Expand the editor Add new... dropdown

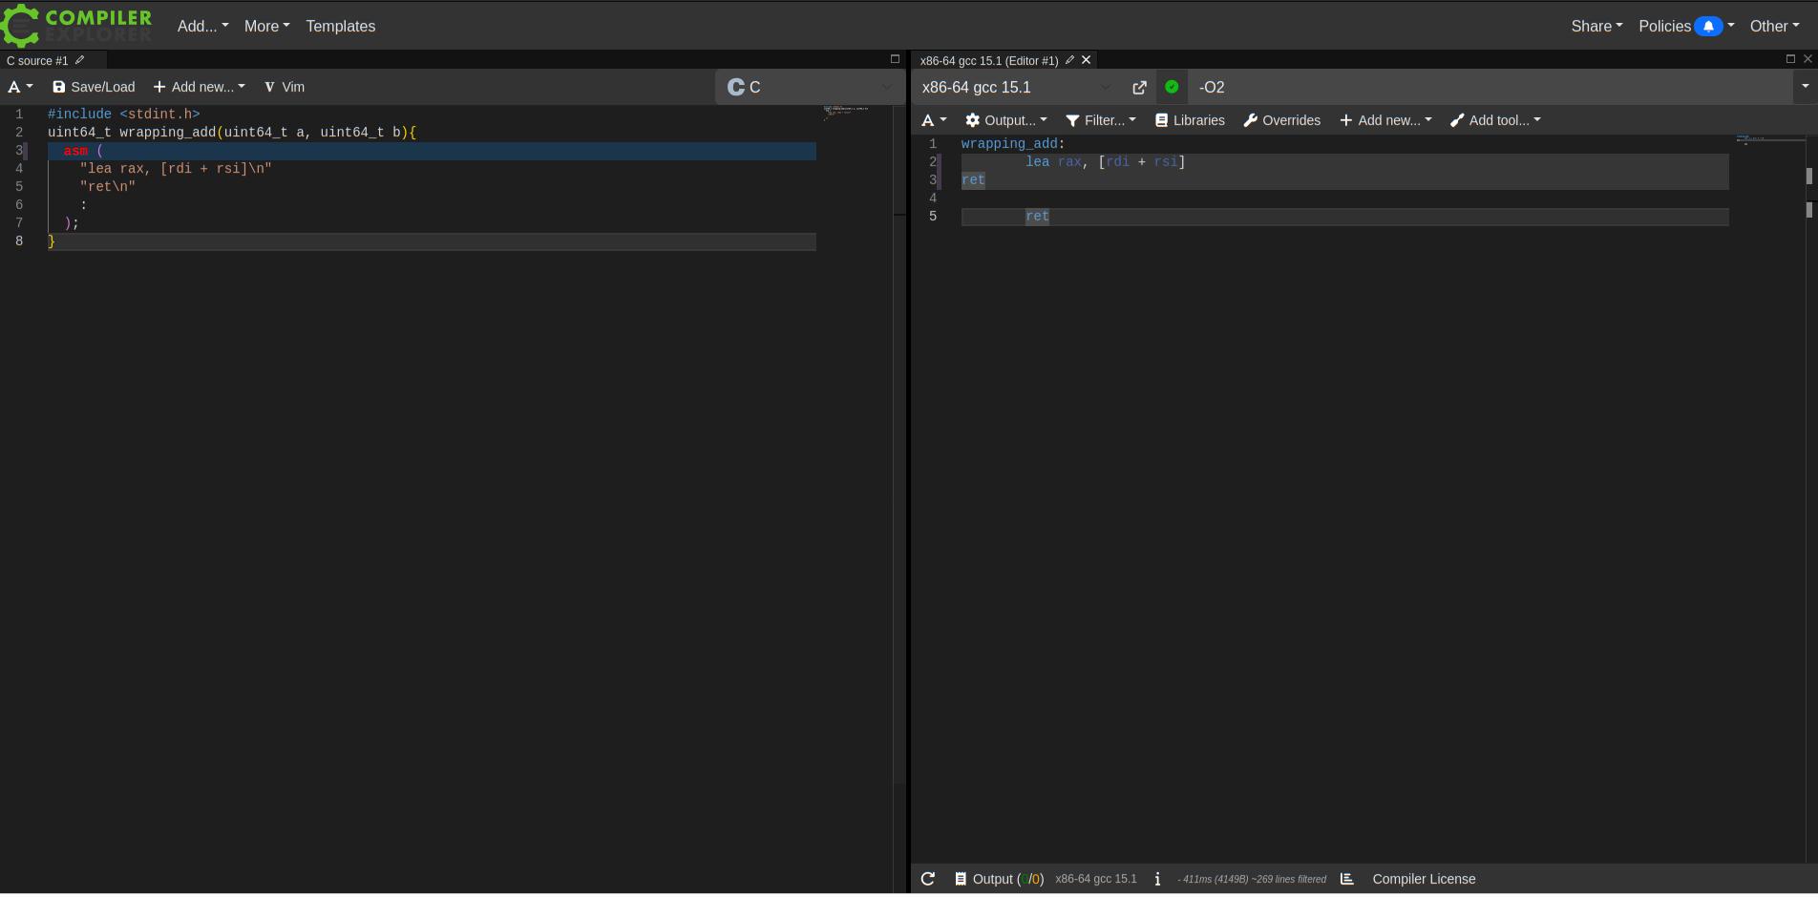click(x=199, y=87)
